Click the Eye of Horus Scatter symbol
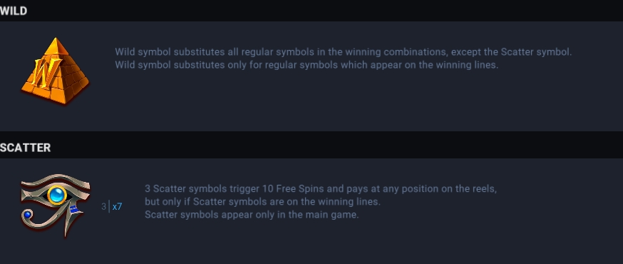This screenshot has width=623, height=264. [55, 205]
